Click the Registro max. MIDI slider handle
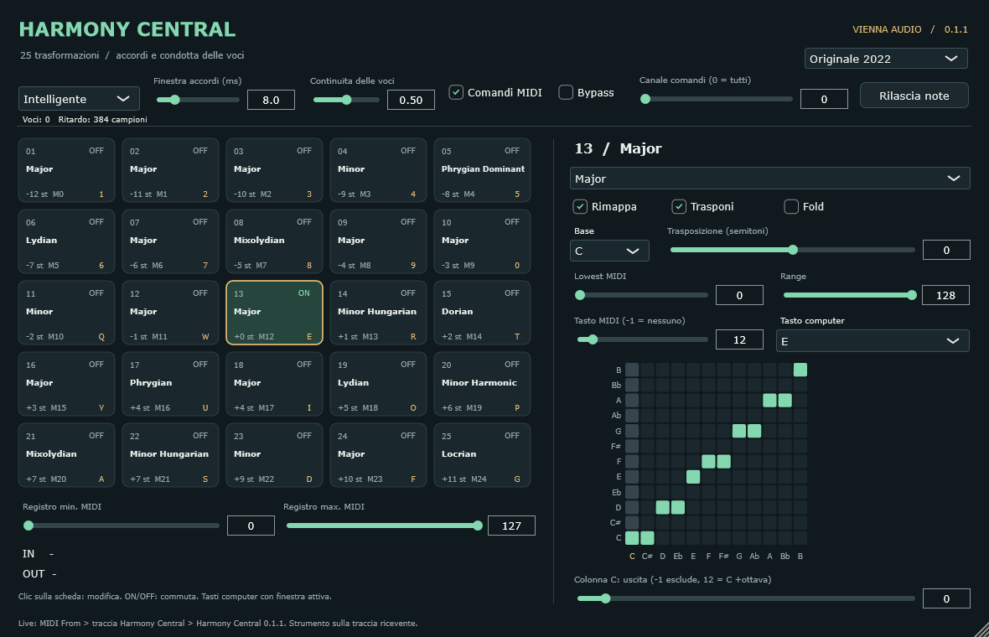Viewport: 989px width, 637px height. (x=478, y=526)
